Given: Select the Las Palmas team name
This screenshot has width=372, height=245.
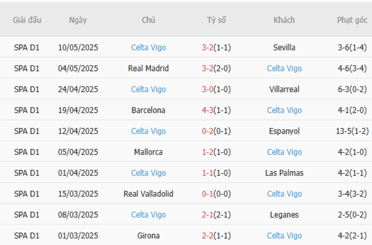Looking at the screenshot, I should click(x=284, y=173).
